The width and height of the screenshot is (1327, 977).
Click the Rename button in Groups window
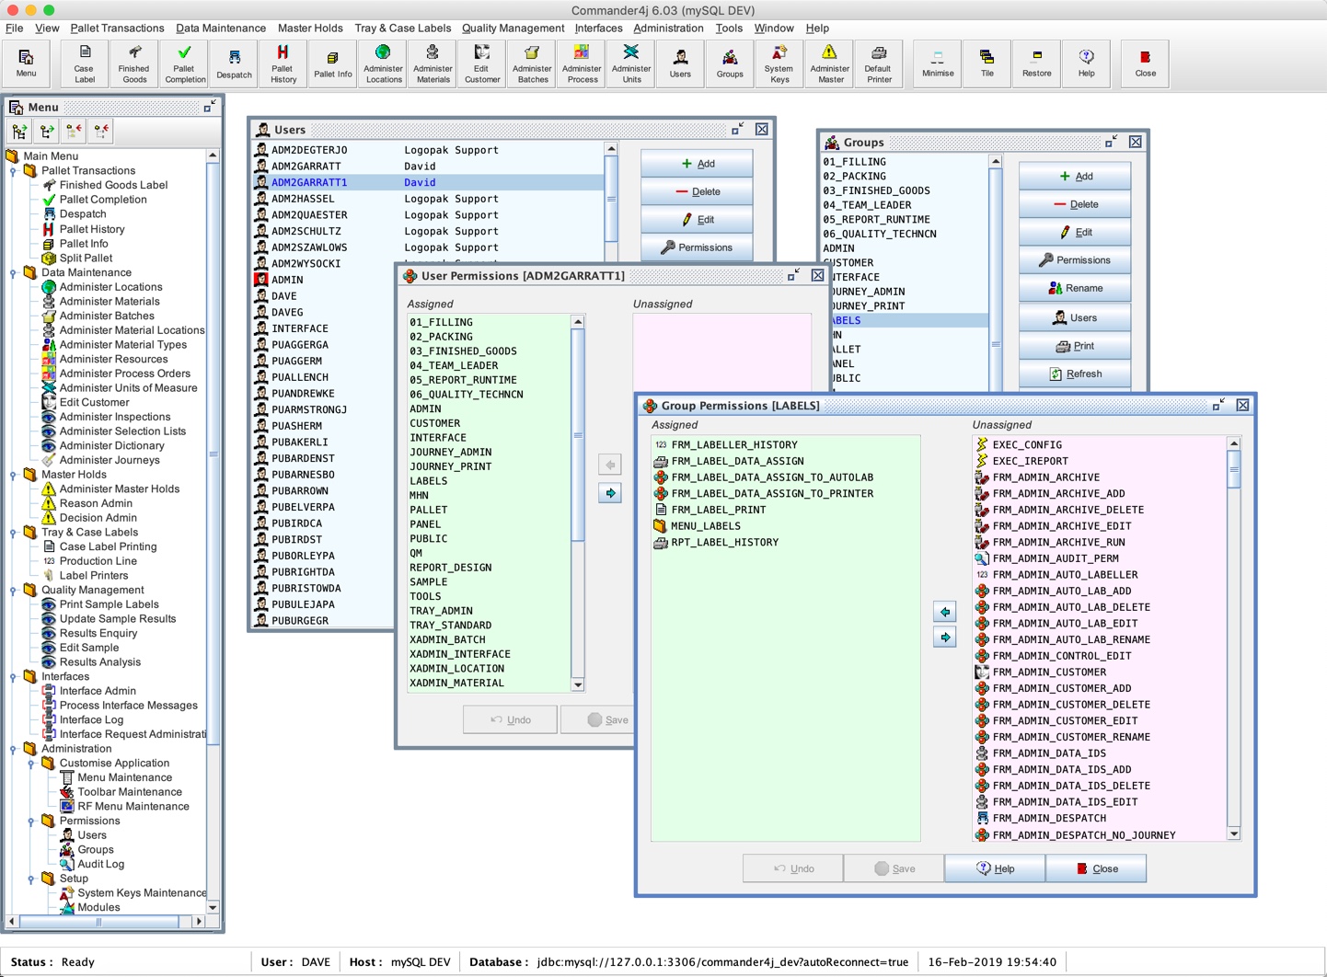[1074, 289]
